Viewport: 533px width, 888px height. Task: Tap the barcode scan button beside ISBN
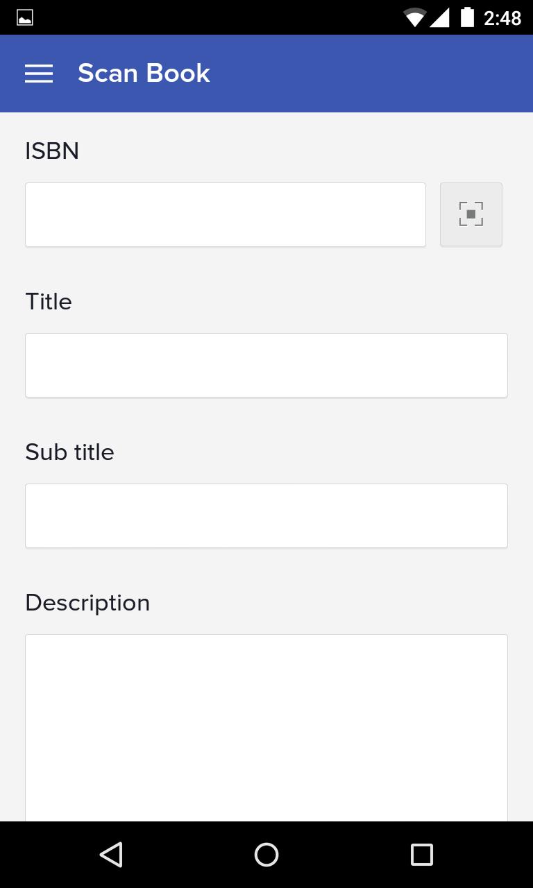[471, 214]
